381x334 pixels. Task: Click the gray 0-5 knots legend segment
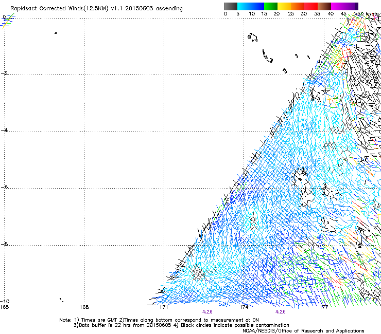(231, 6)
